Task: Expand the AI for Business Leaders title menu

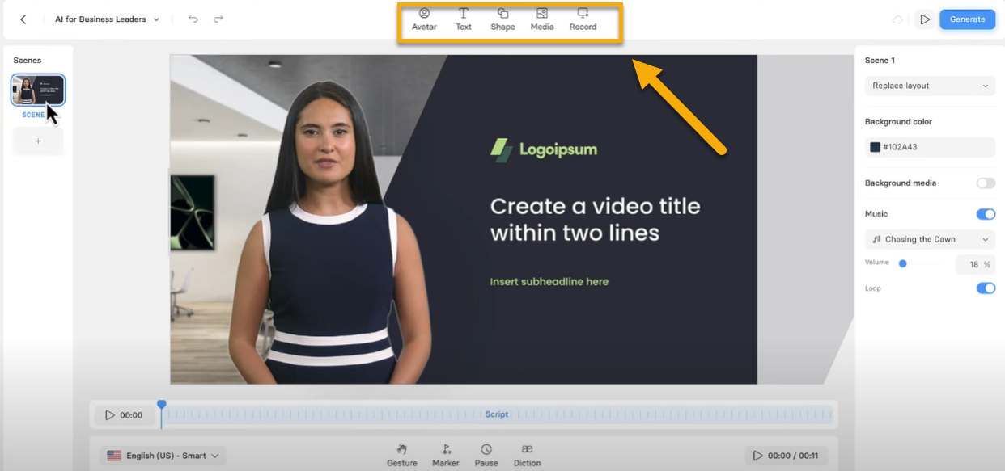Action: 107,19
